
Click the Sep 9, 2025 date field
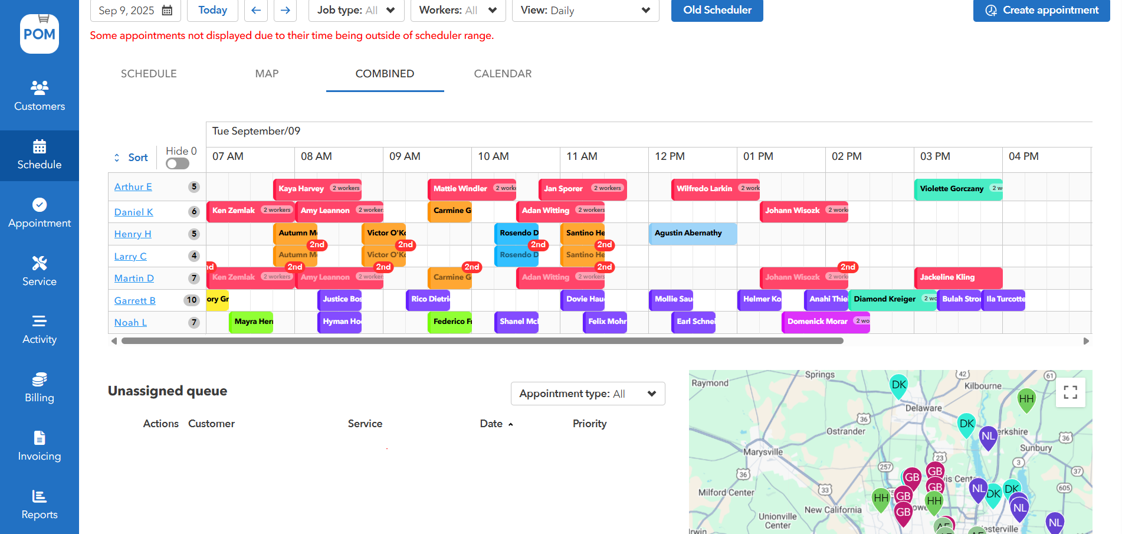(x=135, y=11)
